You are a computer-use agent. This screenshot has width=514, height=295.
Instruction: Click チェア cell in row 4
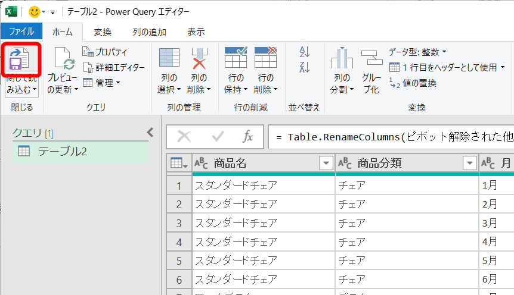(407, 242)
